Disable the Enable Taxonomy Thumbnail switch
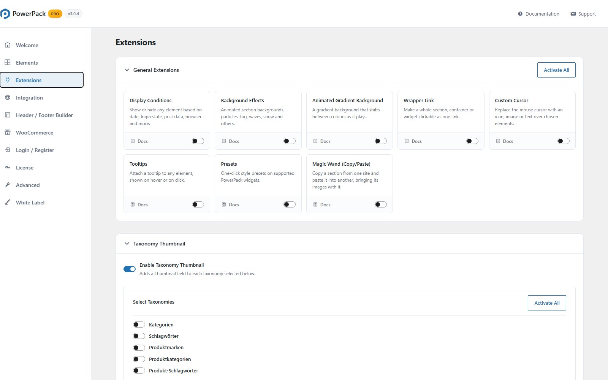The width and height of the screenshot is (608, 380). click(x=130, y=269)
